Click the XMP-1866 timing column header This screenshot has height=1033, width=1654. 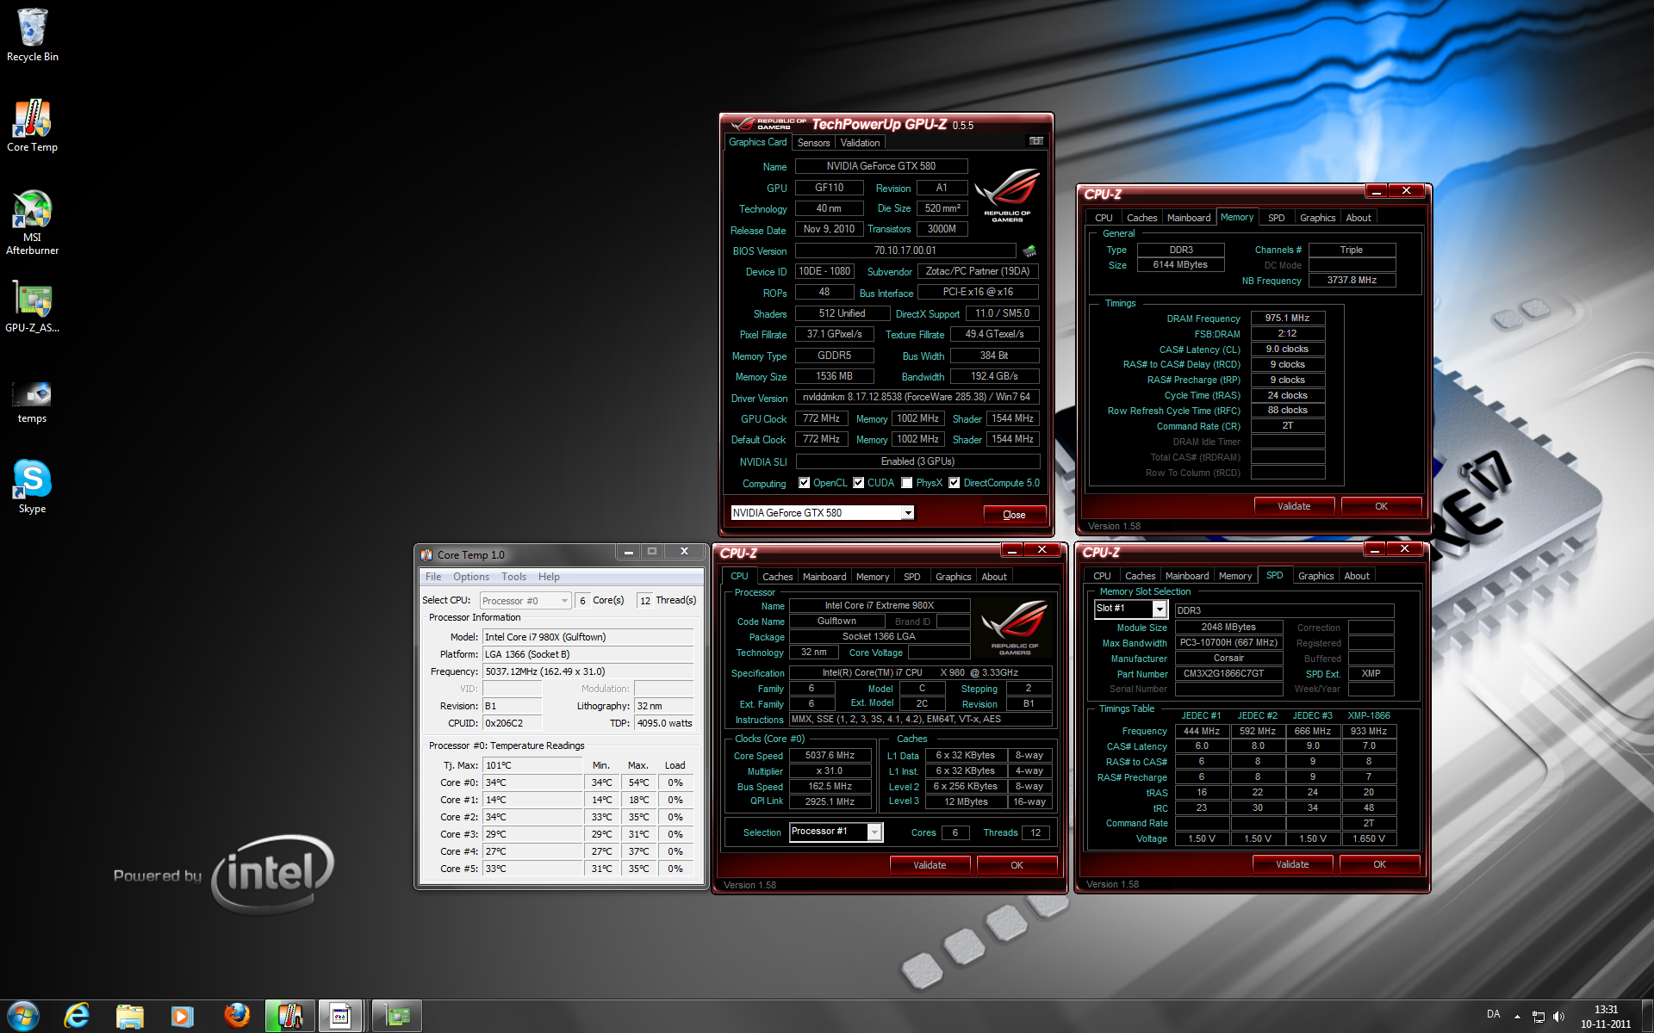click(1369, 715)
